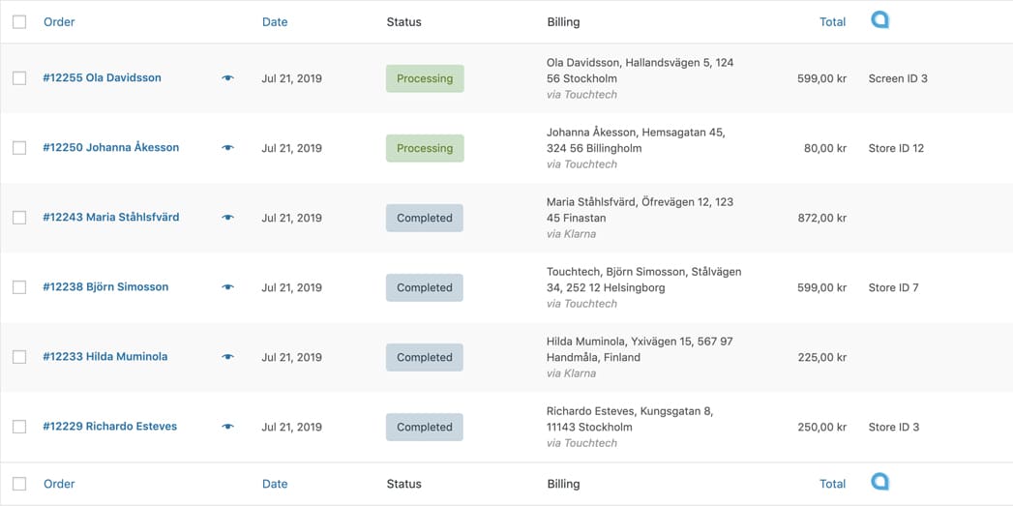Viewport: 1013px width, 506px height.
Task: Toggle the footer select-all checkbox
Action: [x=19, y=484]
